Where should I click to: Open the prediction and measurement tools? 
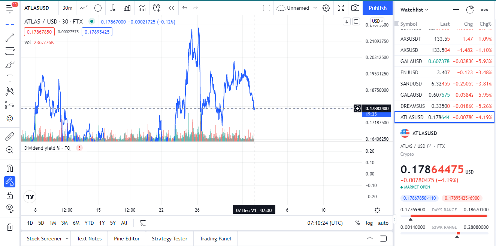click(10, 105)
